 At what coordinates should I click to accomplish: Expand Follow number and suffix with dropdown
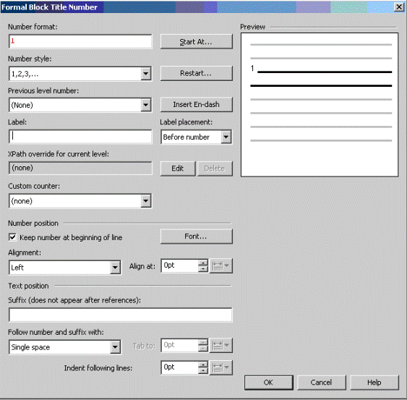tap(115, 347)
